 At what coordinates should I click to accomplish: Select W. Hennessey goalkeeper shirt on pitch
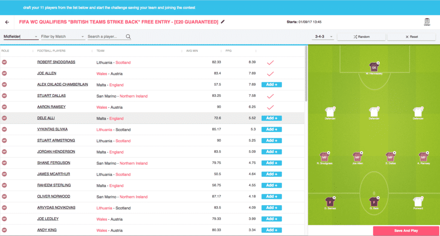374,67
